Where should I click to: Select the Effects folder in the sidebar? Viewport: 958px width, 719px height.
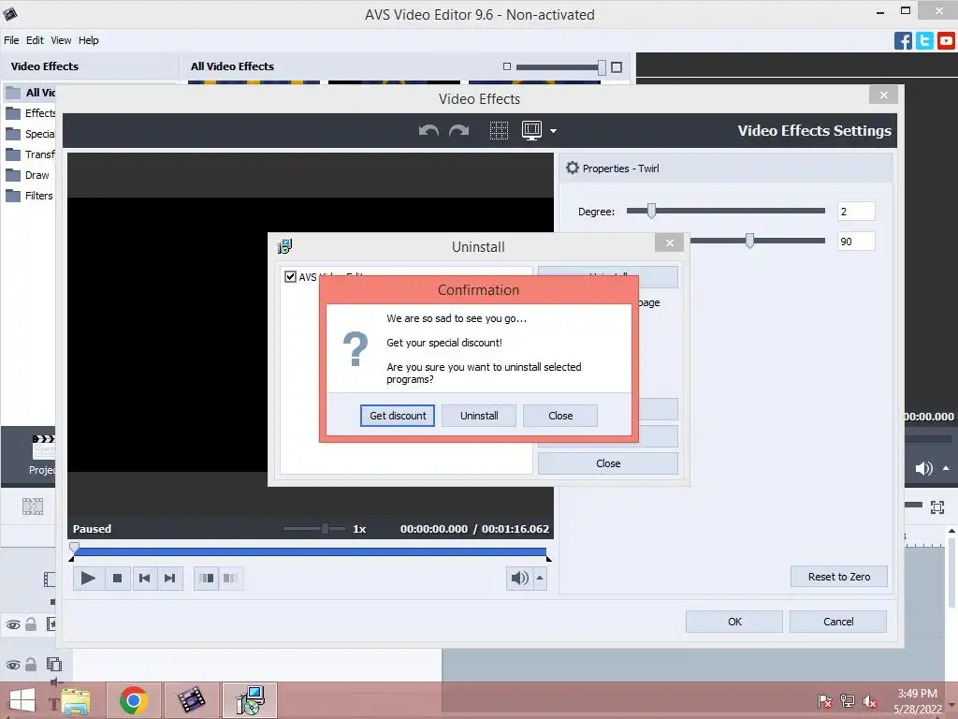[30, 113]
